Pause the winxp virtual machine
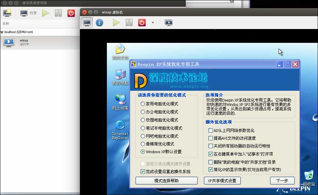Image resolution: width=318 pixels, height=195 pixels. click(129, 23)
